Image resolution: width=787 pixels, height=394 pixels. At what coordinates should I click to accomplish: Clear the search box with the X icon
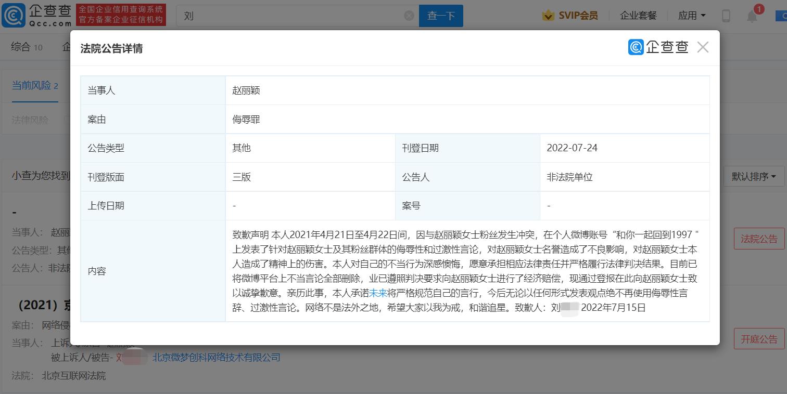409,16
